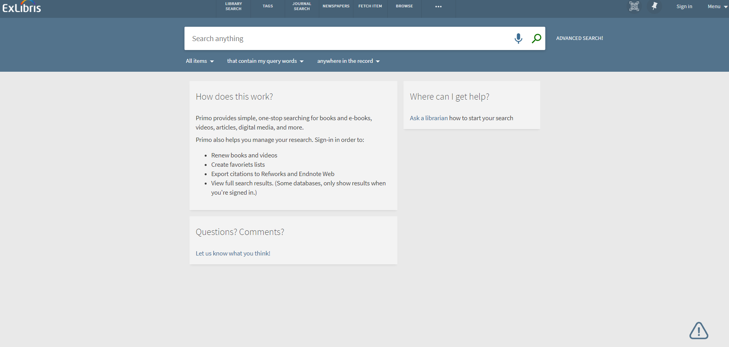Click the green magnifying glass search icon
Screen dimensions: 729x347
click(x=536, y=38)
